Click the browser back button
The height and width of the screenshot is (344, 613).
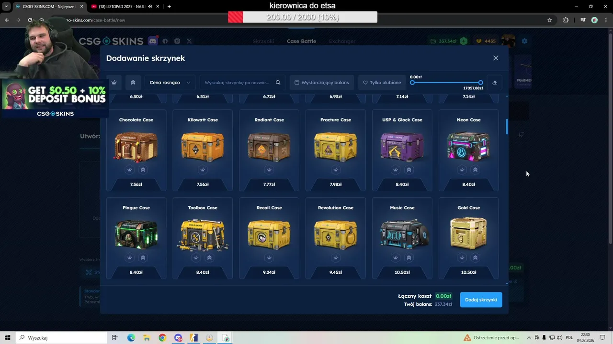coord(7,20)
